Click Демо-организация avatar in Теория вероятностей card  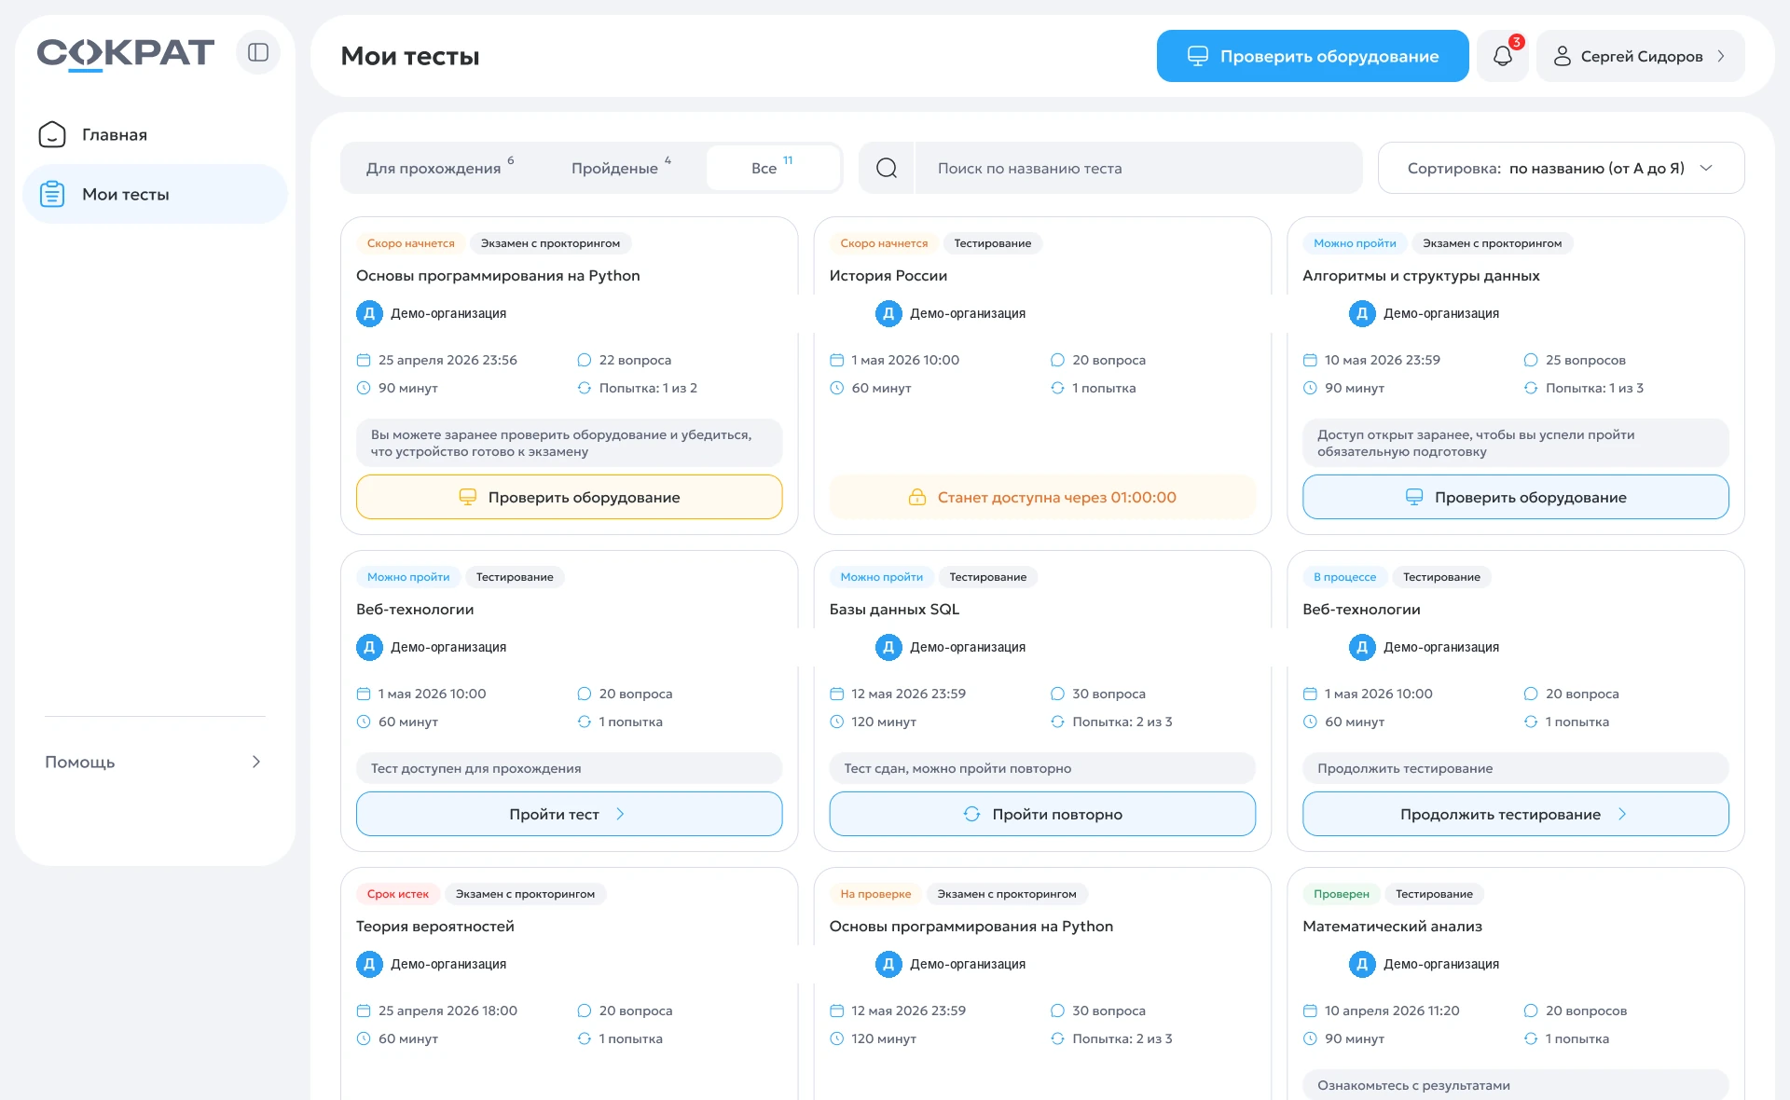[369, 964]
